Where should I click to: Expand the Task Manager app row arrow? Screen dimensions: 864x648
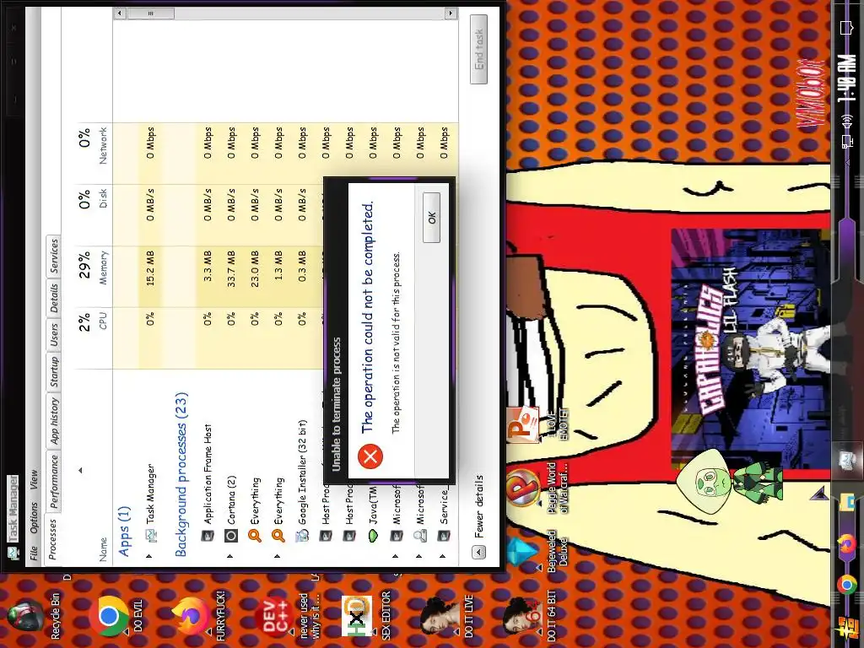pyautogui.click(x=149, y=556)
